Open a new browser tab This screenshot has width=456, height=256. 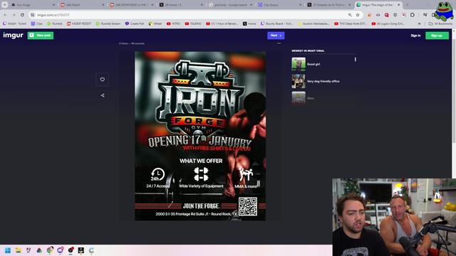coord(407,5)
